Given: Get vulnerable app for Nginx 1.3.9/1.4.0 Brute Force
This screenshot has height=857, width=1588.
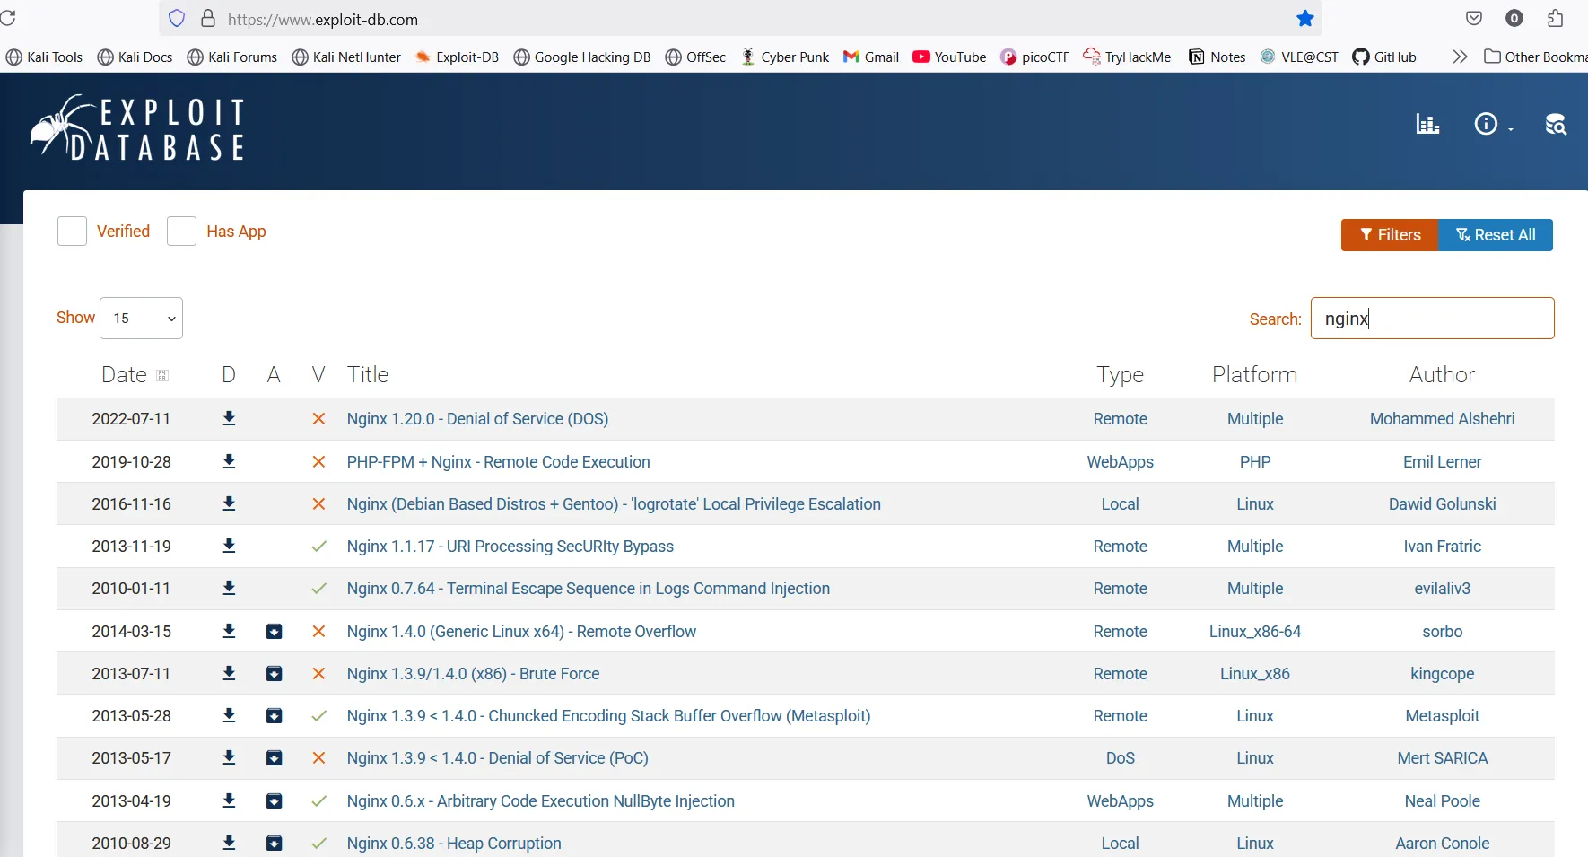Looking at the screenshot, I should coord(275,674).
